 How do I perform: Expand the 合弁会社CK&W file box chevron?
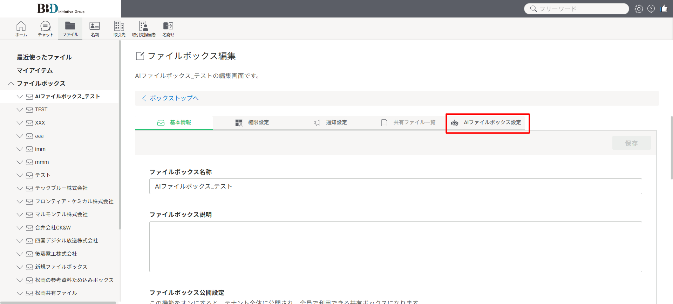(20, 228)
